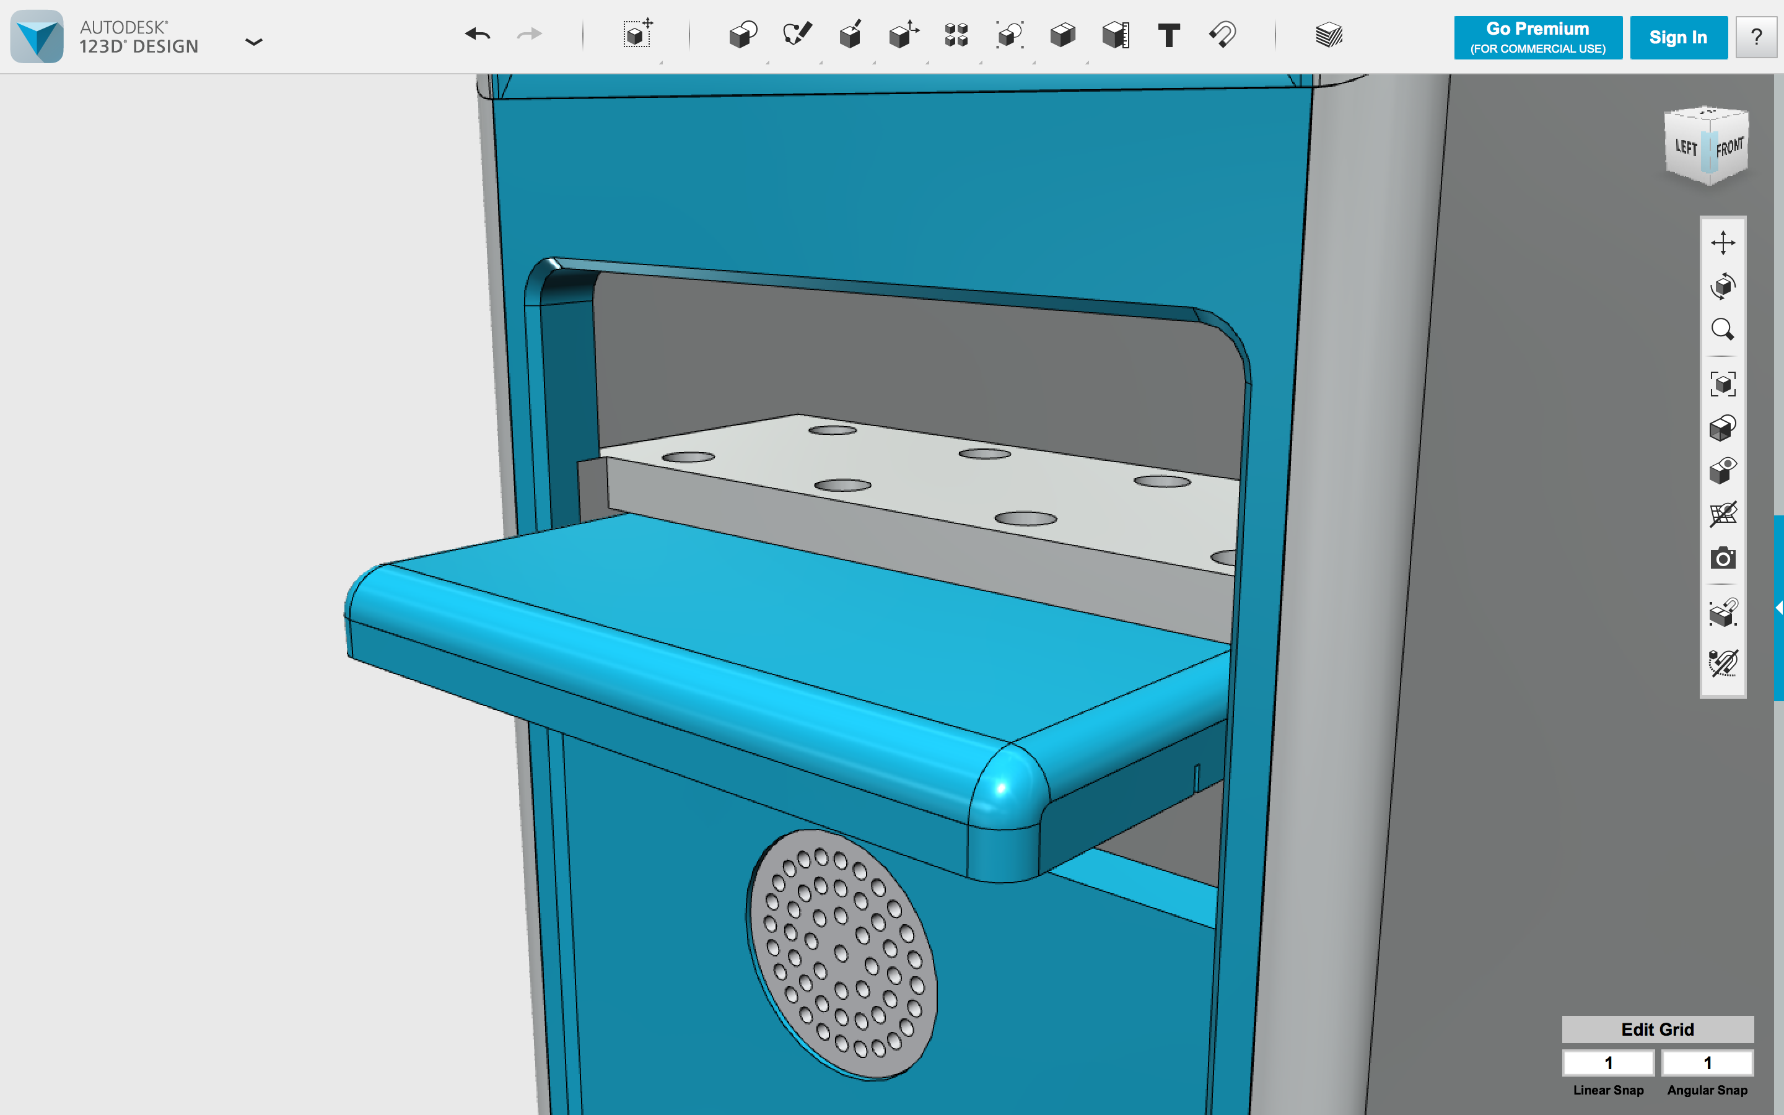Select the Pan navigation tool

click(1722, 243)
